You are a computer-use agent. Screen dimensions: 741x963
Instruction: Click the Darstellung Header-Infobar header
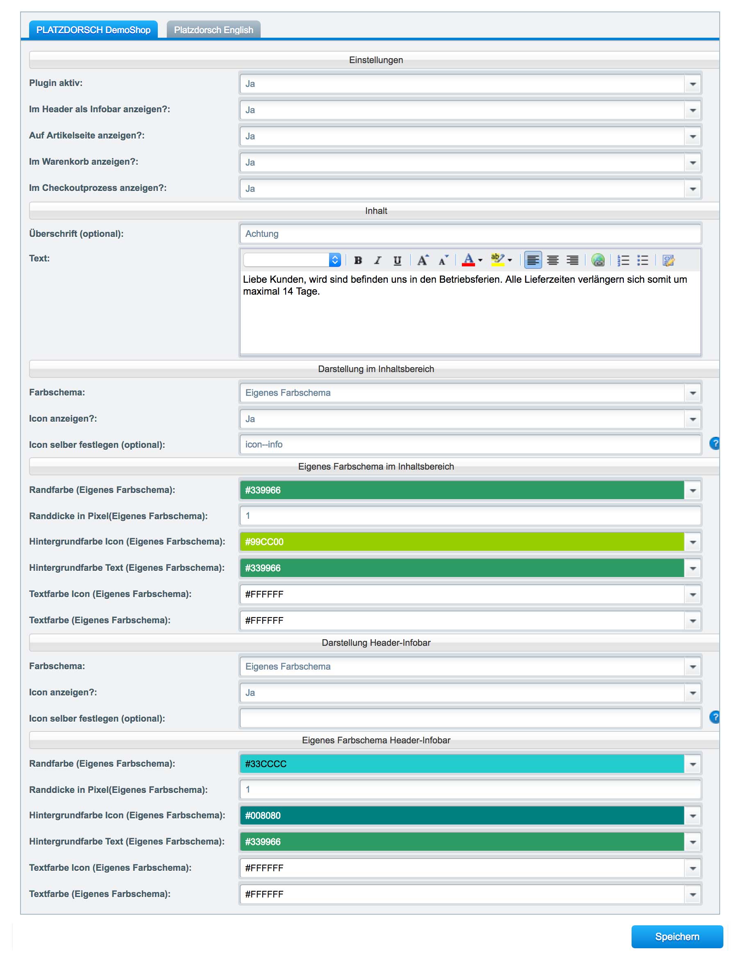coord(375,643)
